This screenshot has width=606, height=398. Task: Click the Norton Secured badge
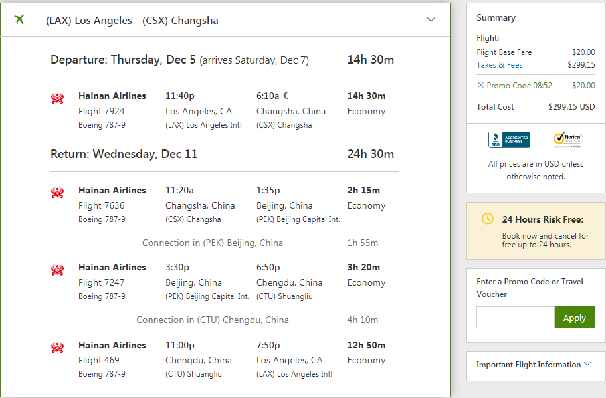(x=568, y=140)
